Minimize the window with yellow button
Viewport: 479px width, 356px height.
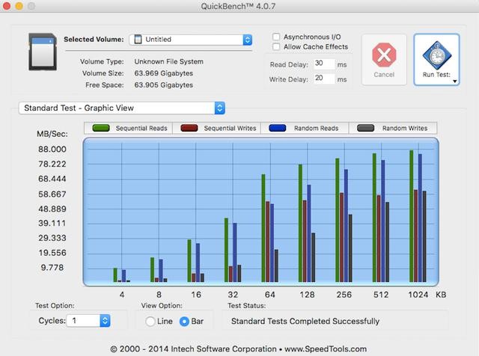coord(19,6)
